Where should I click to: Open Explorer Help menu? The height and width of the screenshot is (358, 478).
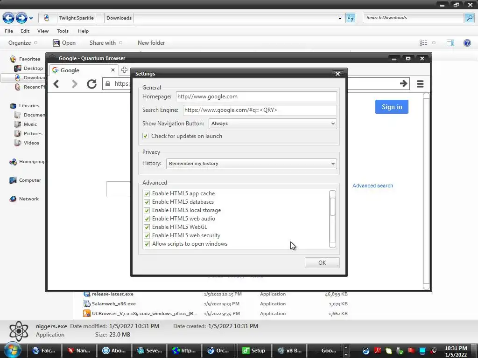pos(83,31)
